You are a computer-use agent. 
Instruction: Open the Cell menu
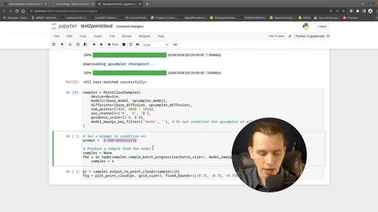click(x=112, y=36)
